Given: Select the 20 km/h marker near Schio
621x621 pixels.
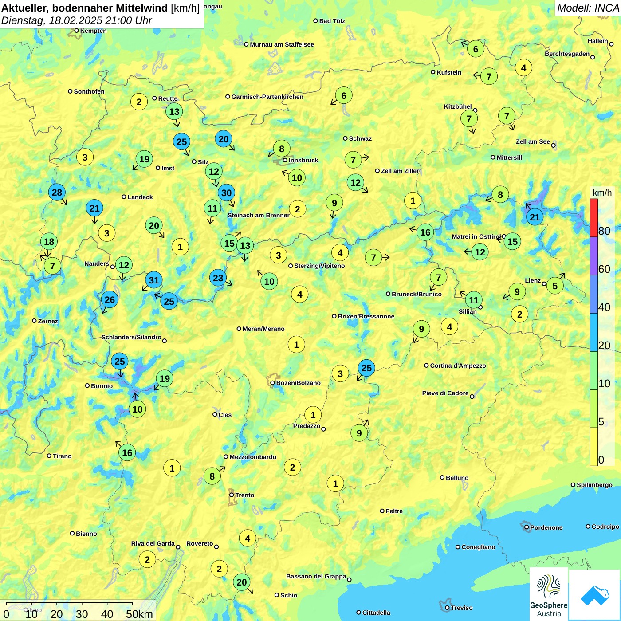Looking at the screenshot, I should click(242, 582).
